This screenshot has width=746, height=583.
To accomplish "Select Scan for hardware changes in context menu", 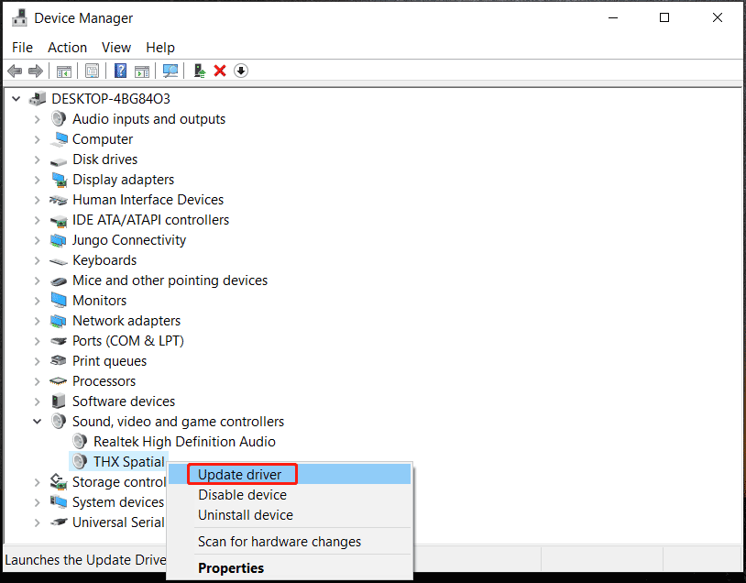I will (x=278, y=541).
